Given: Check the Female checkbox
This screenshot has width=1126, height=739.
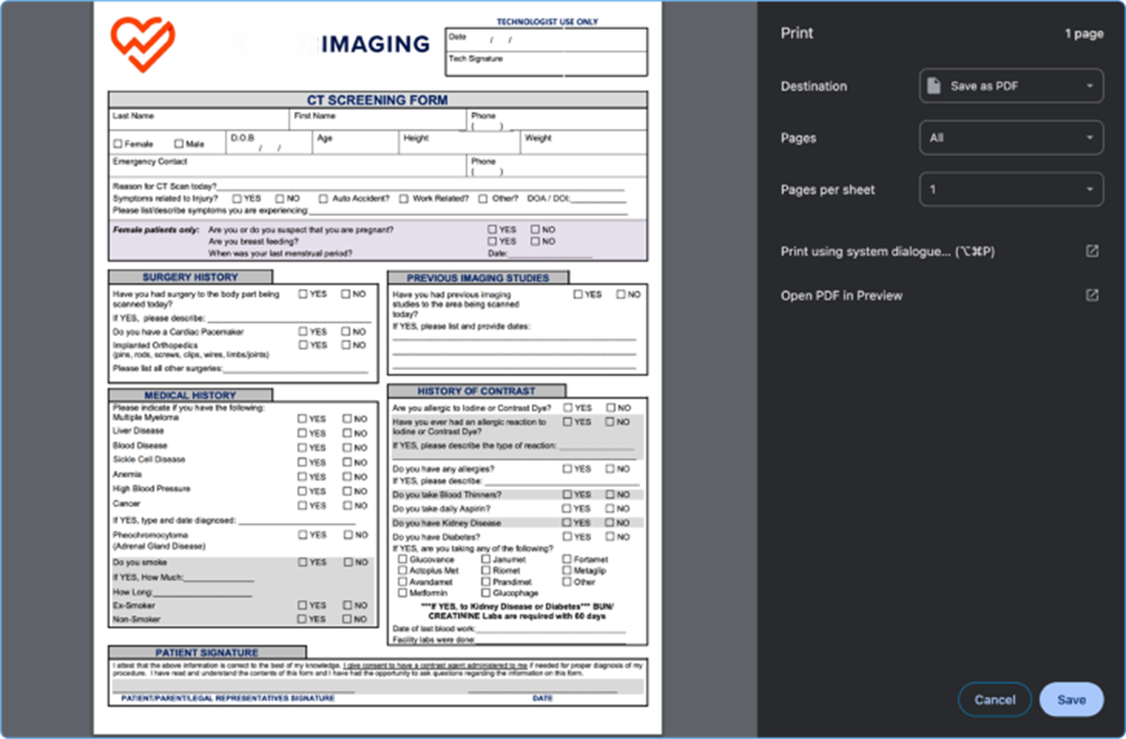Looking at the screenshot, I should [x=118, y=144].
